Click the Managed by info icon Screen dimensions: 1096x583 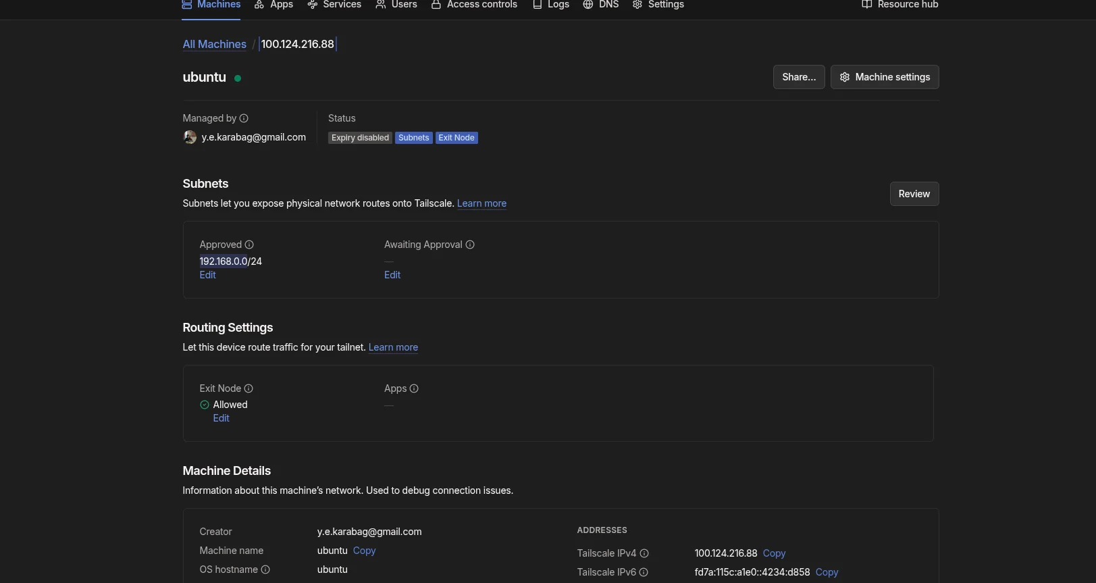pyautogui.click(x=244, y=118)
